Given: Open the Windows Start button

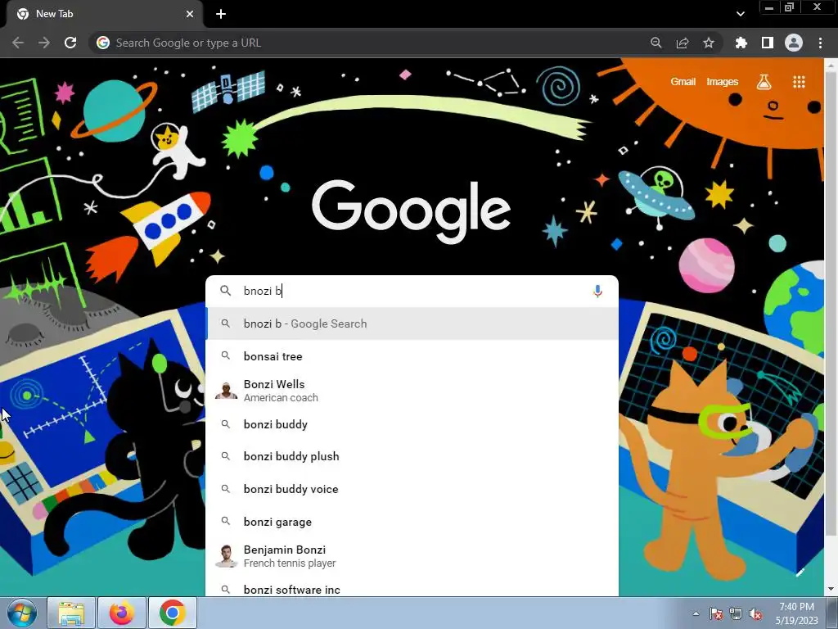Looking at the screenshot, I should click(22, 613).
